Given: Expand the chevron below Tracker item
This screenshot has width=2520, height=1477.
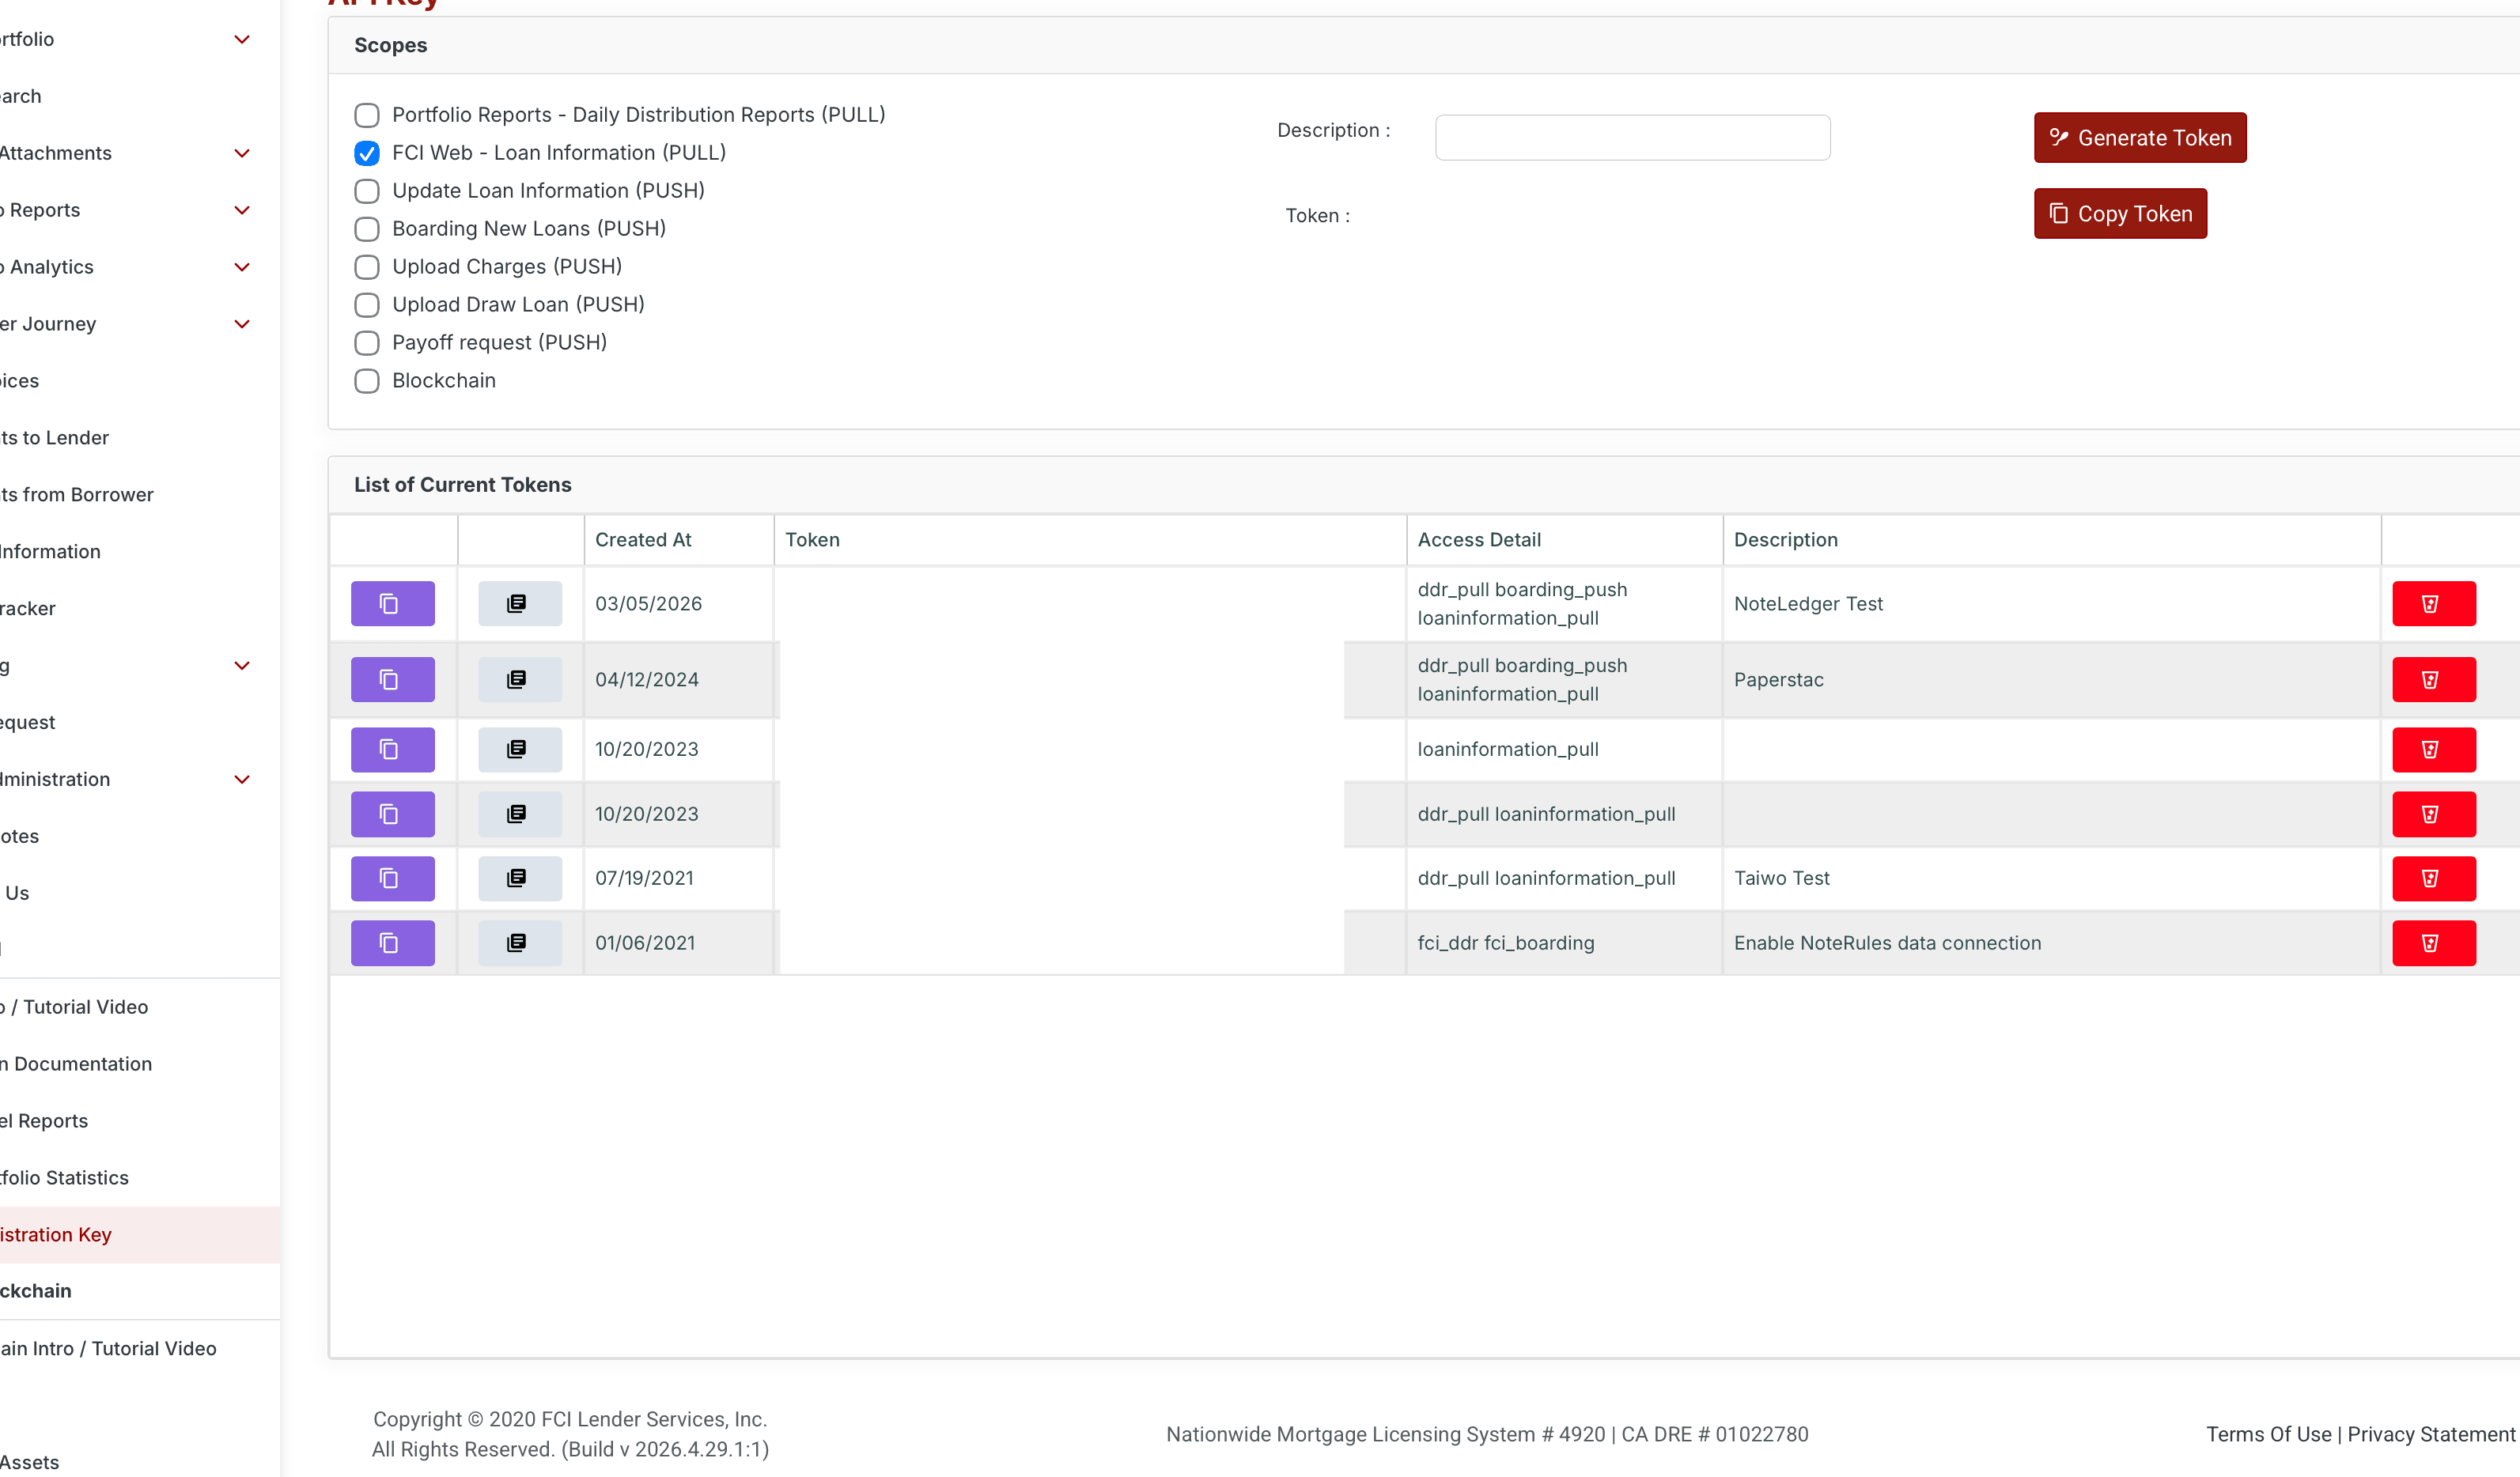Looking at the screenshot, I should click(x=241, y=666).
